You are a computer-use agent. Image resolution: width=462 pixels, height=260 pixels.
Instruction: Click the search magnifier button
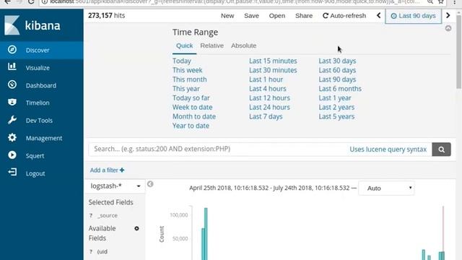(x=441, y=149)
